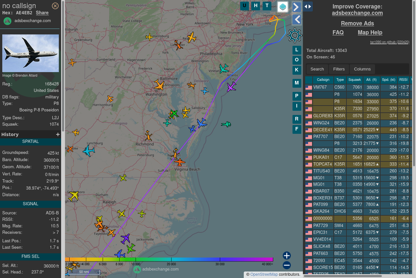Image resolution: width=416 pixels, height=278 pixels.
Task: Click the aircraft table horizontal scrollbar
Action: coord(343,276)
